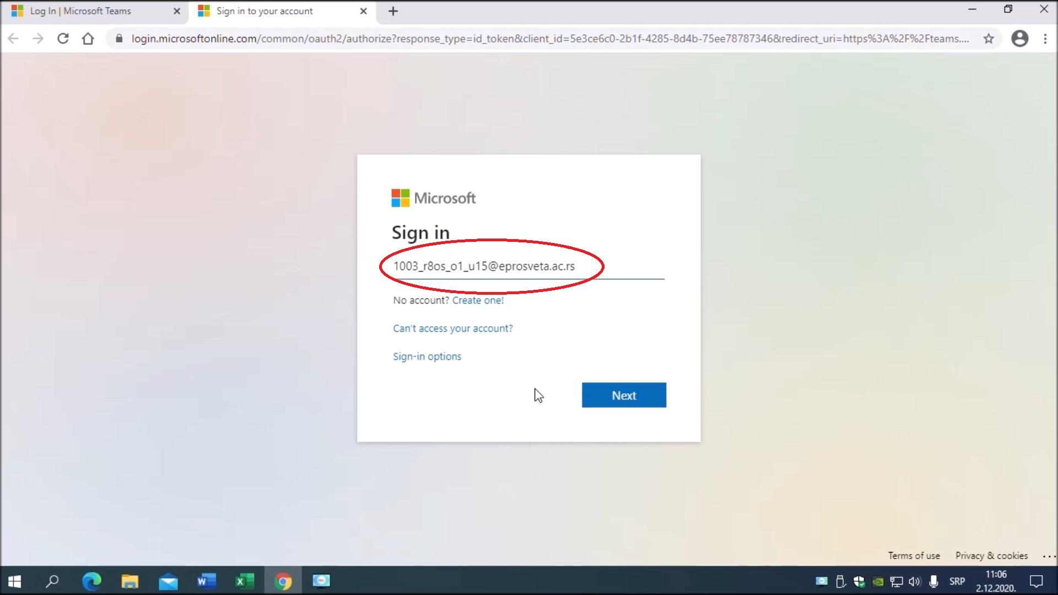Open footer more options ellipsis
Image resolution: width=1058 pixels, height=595 pixels.
(1049, 556)
